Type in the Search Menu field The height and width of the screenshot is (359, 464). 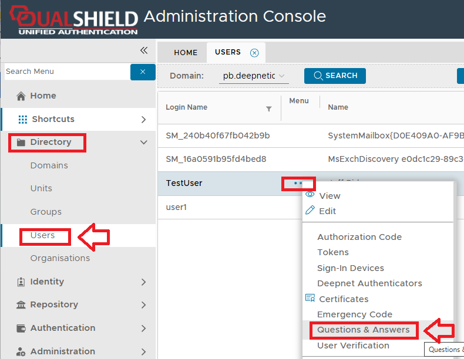[x=66, y=72]
